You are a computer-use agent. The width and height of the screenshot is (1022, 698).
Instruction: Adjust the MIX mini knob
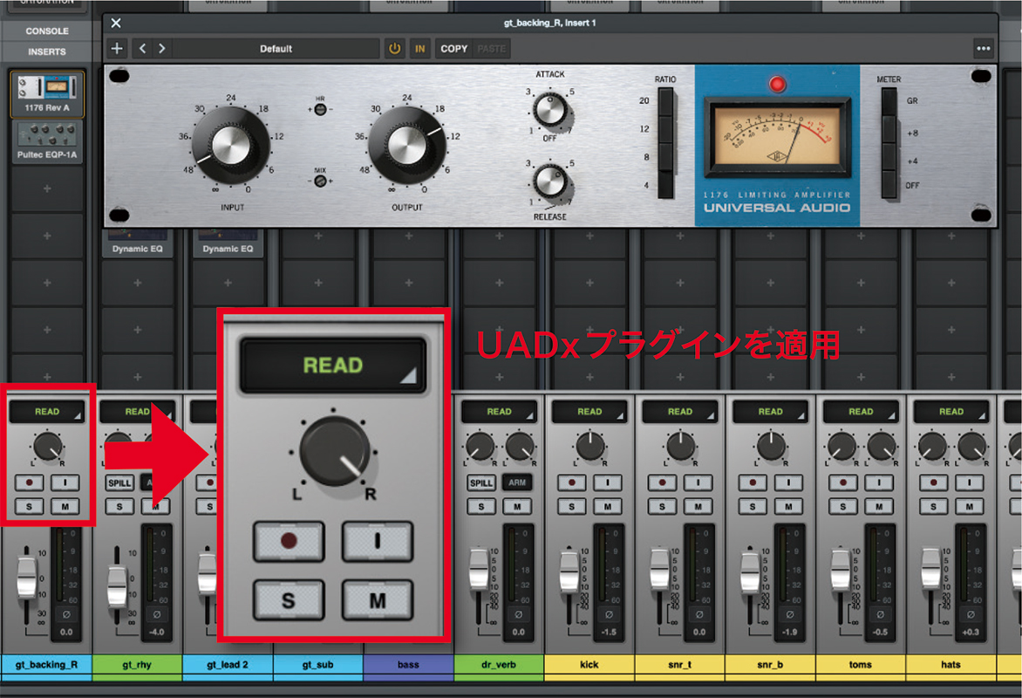[320, 181]
